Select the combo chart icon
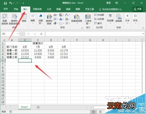The width and height of the screenshot is (146, 114). (x=67, y=19)
